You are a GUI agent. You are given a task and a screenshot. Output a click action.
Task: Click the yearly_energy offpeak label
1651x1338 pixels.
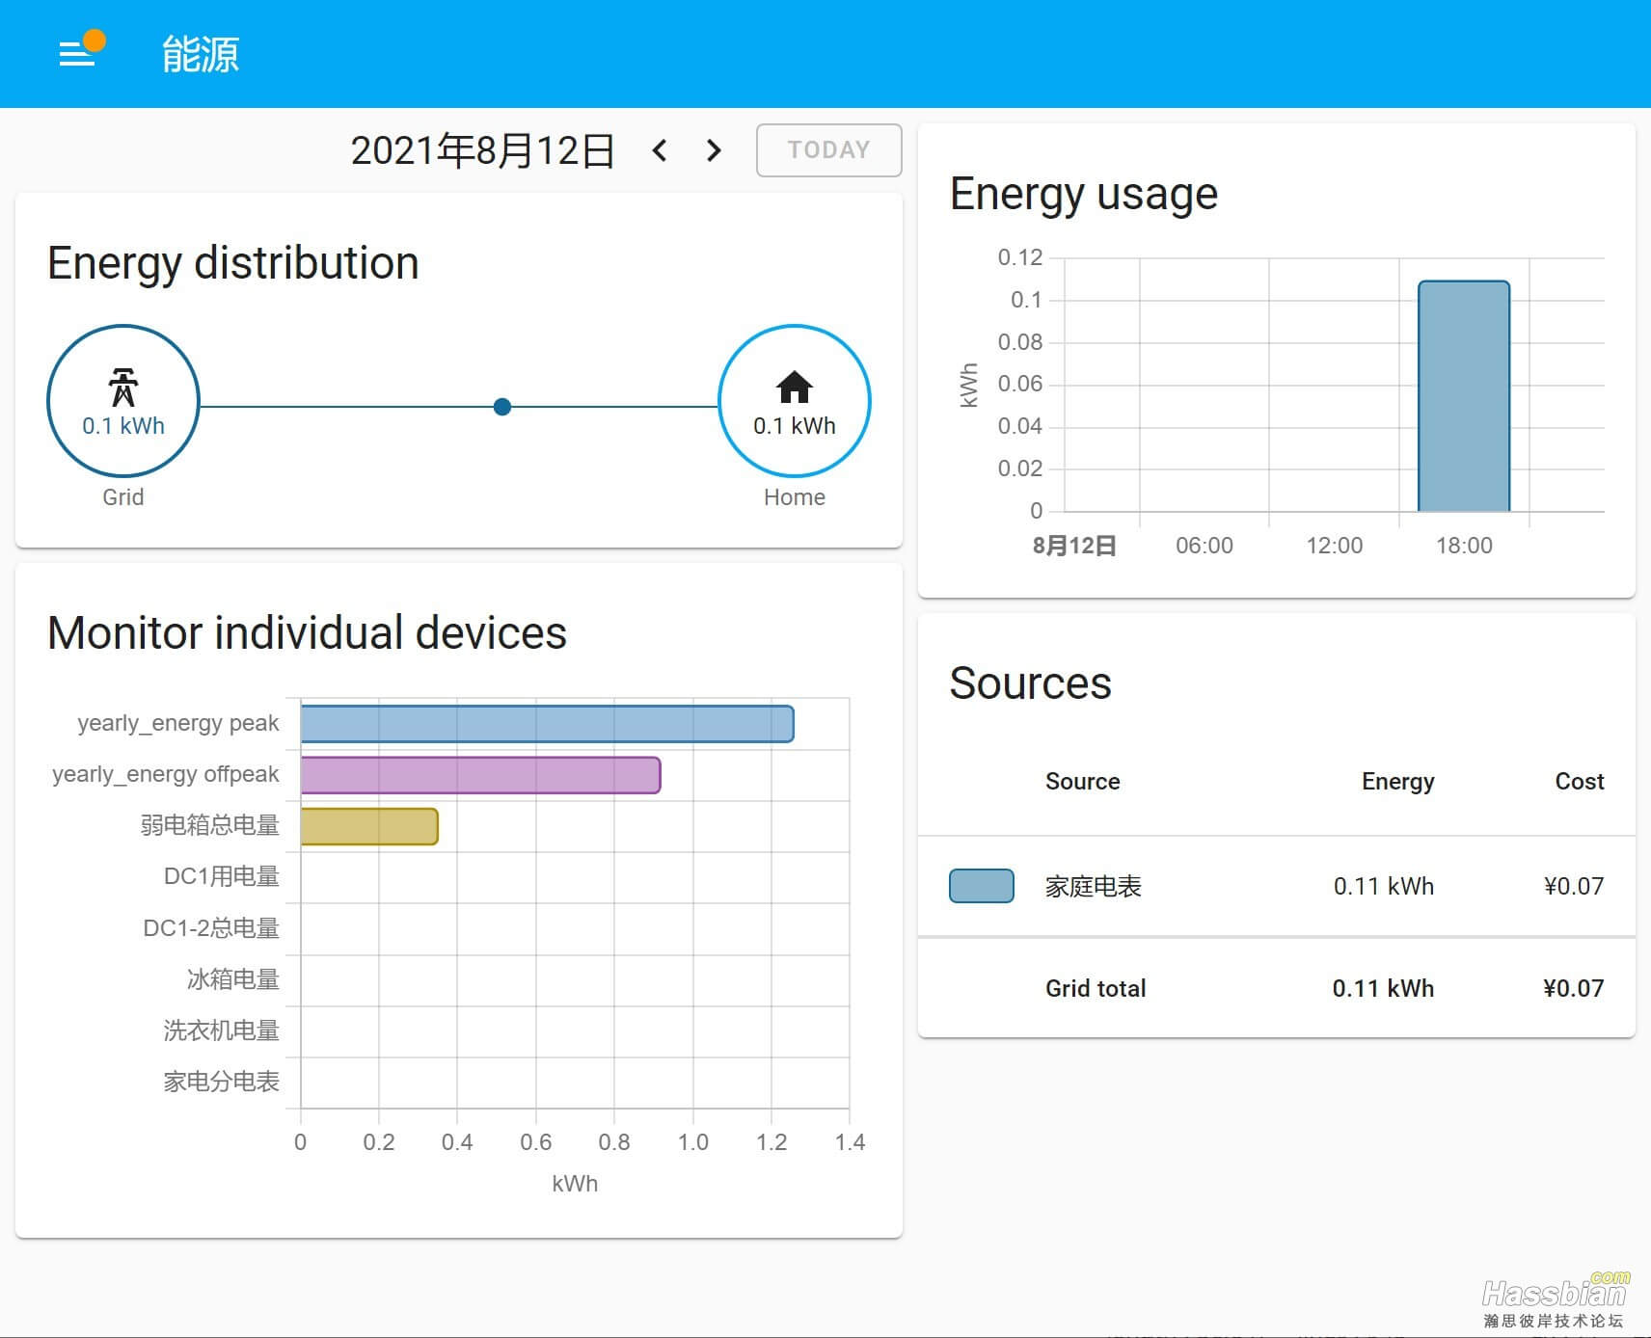pos(166,775)
